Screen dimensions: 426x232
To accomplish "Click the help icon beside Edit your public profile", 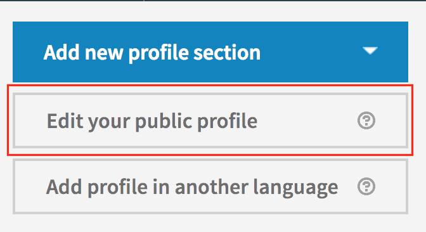I will pos(366,120).
